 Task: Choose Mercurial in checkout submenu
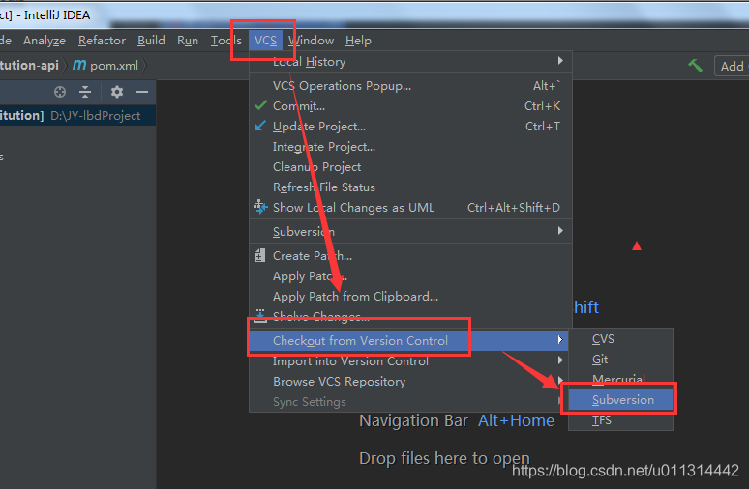(x=620, y=379)
